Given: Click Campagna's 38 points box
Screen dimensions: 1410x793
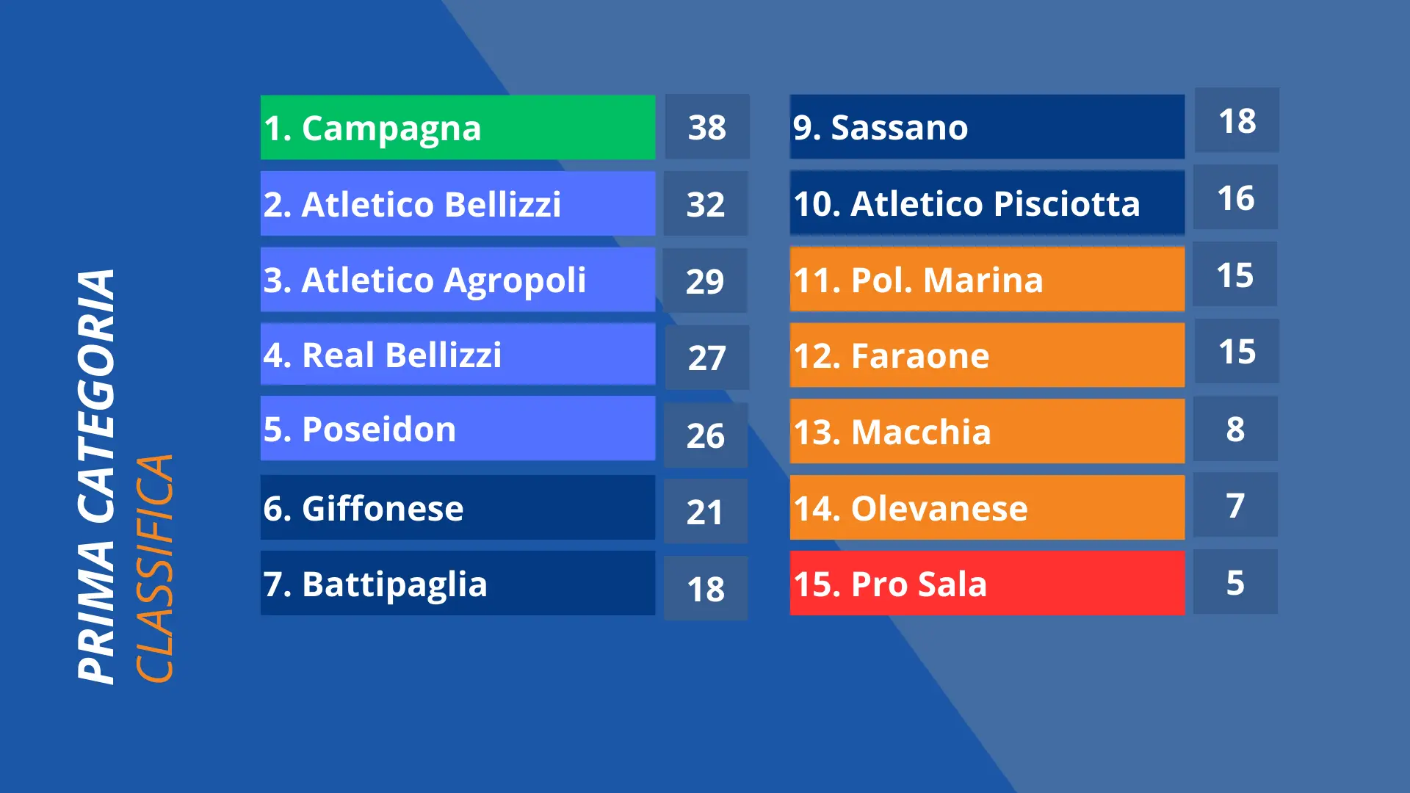Looking at the screenshot, I should click(x=707, y=126).
